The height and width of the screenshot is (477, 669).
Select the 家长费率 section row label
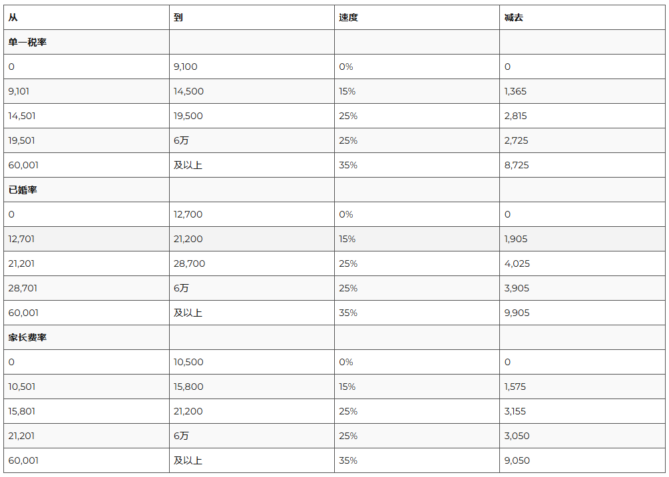pos(27,337)
